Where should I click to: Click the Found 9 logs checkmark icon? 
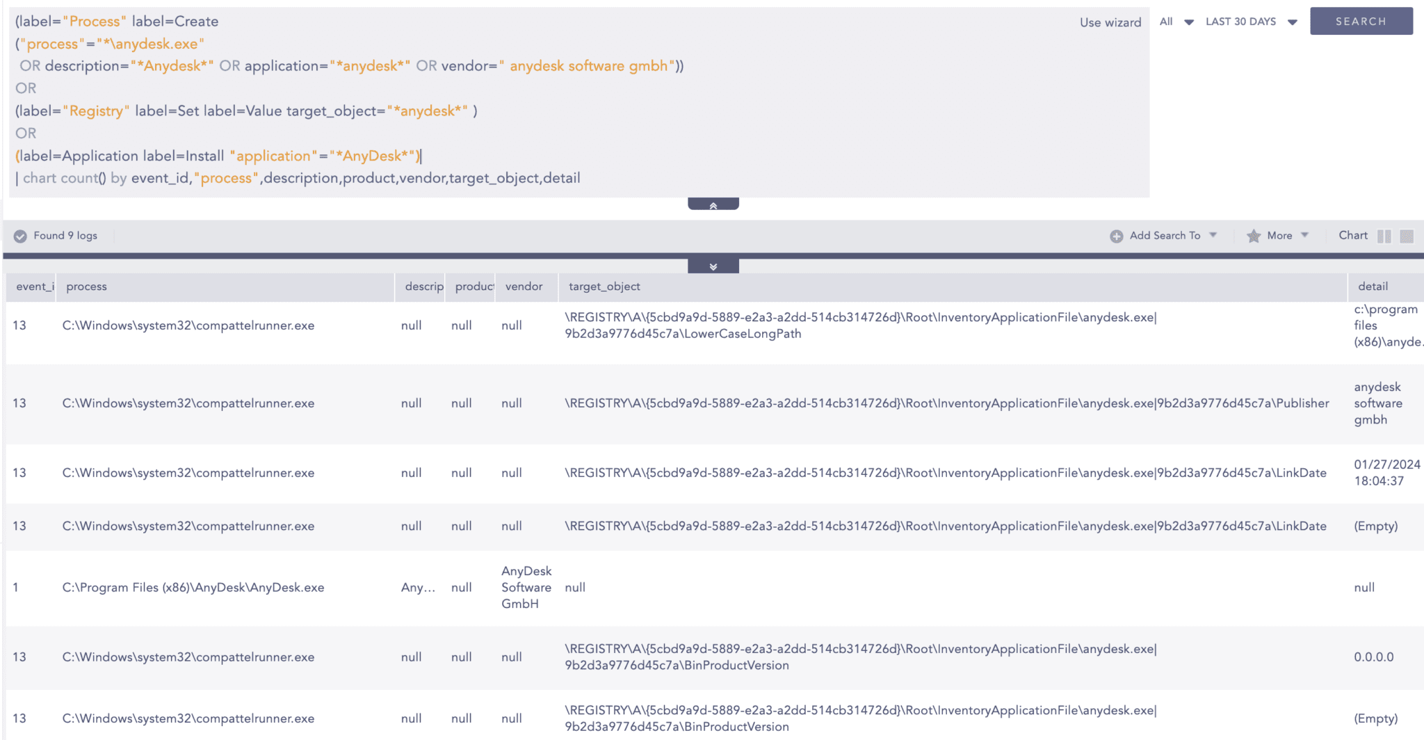point(20,236)
